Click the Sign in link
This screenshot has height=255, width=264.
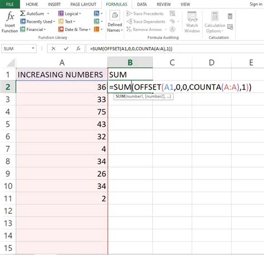(256, 4)
